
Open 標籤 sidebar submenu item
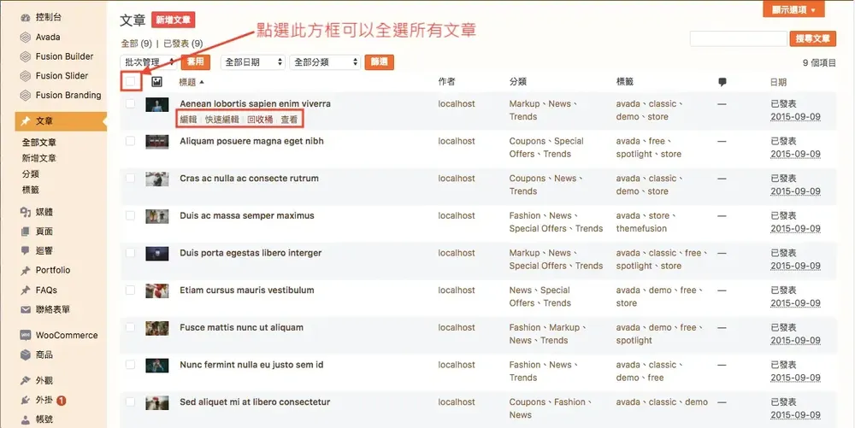coord(31,190)
